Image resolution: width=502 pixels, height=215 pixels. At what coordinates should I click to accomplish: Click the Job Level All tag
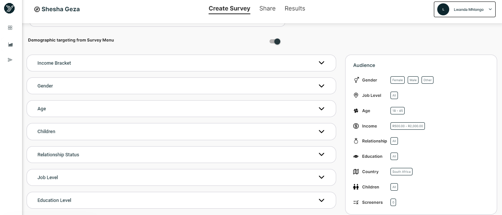(x=394, y=95)
